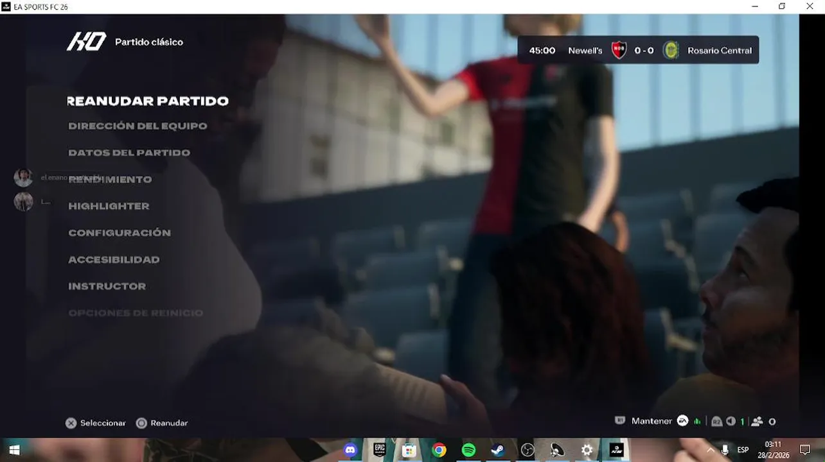Viewport: 825px width, 462px height.
Task: Click the Reanudar circle button prompt
Action: pyautogui.click(x=162, y=424)
